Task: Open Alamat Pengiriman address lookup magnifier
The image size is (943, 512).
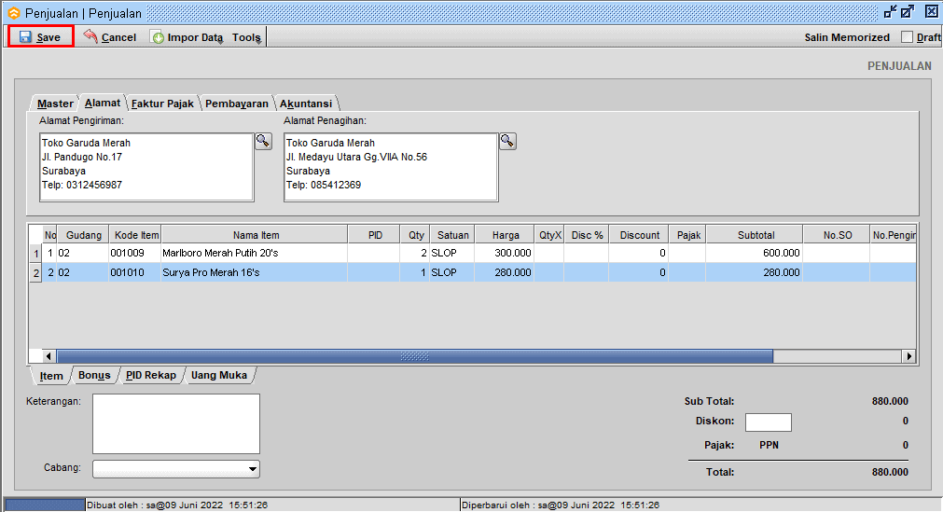Action: tap(263, 141)
